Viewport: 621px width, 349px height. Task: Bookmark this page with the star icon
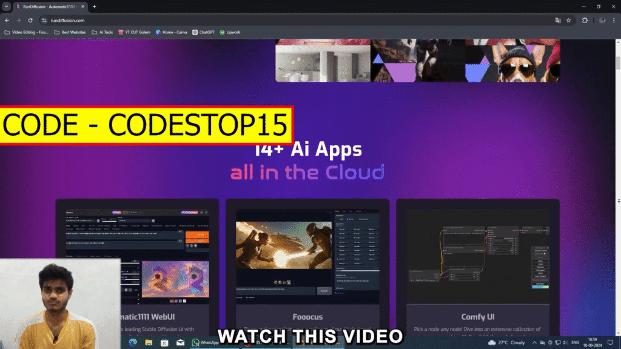[x=569, y=20]
